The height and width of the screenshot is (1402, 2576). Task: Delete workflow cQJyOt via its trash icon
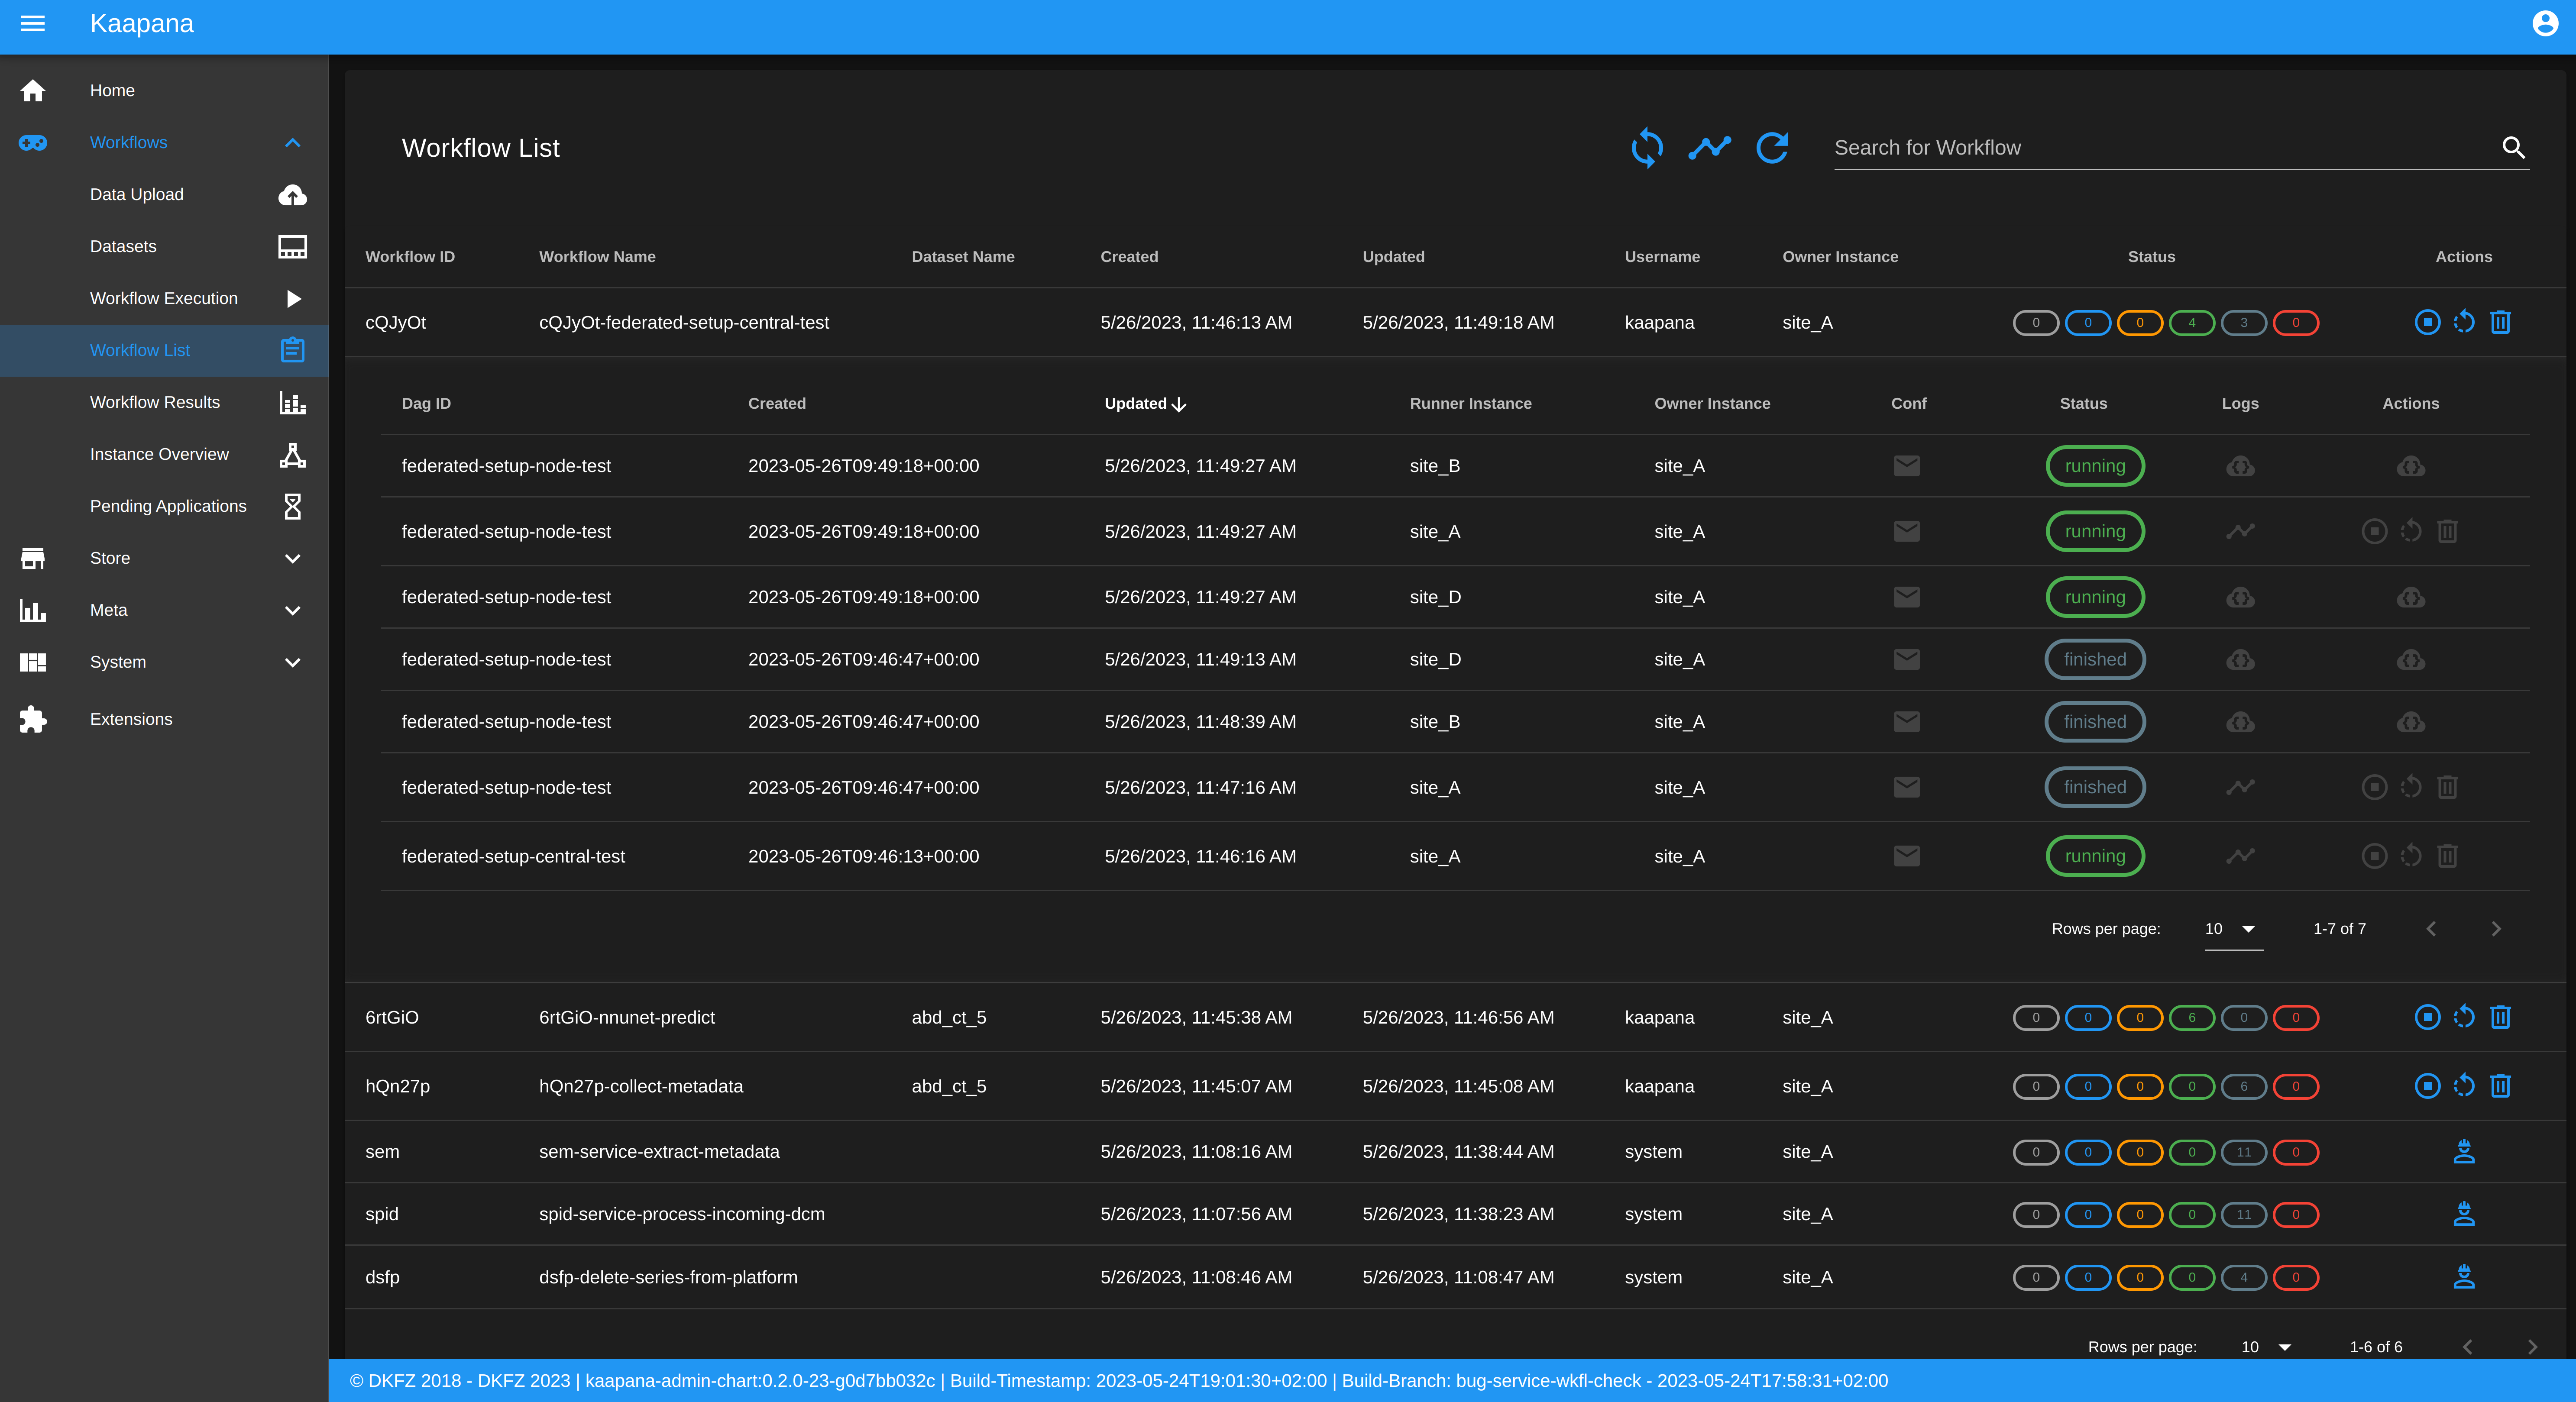[x=2500, y=322]
